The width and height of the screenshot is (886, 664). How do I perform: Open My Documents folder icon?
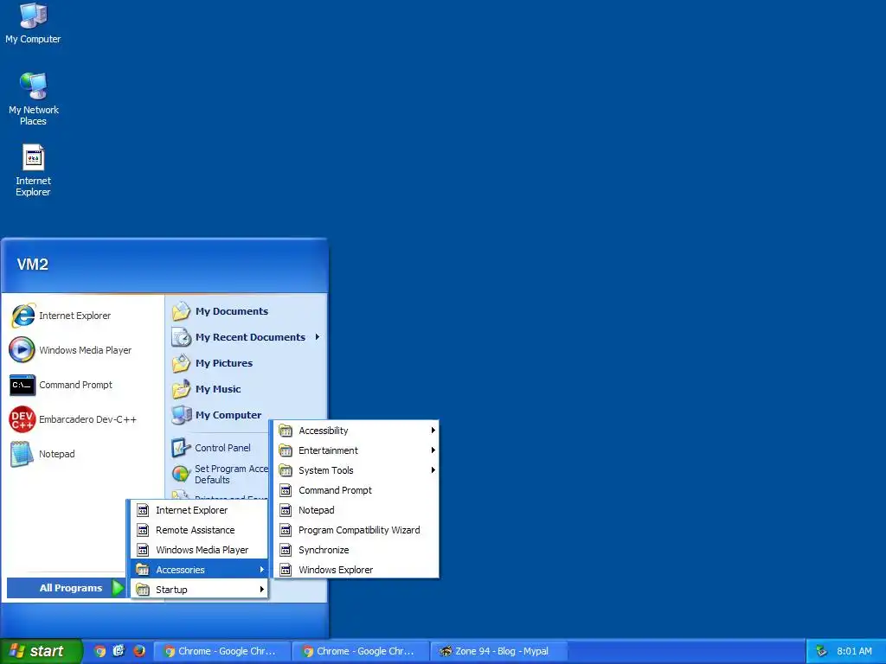tap(181, 311)
